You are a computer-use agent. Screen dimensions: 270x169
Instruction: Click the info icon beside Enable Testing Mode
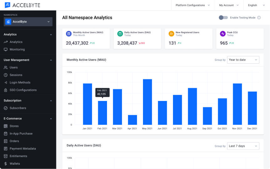click(x=259, y=18)
